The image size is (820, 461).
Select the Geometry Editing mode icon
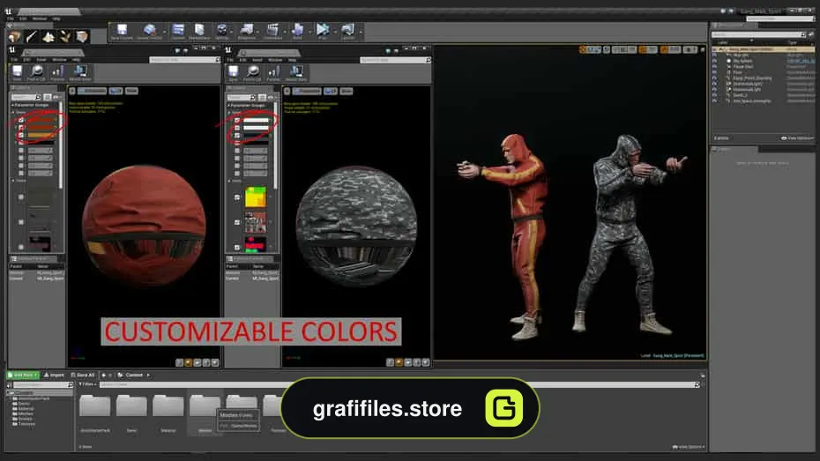click(82, 36)
